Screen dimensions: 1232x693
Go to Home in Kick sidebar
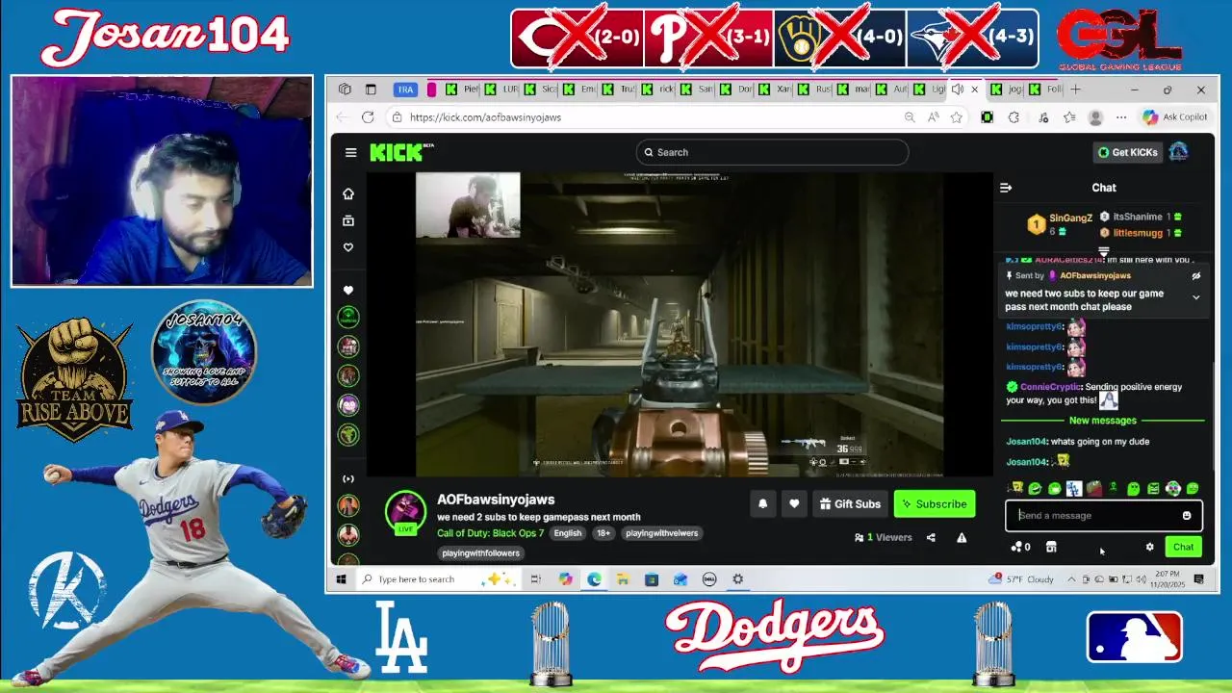click(348, 193)
